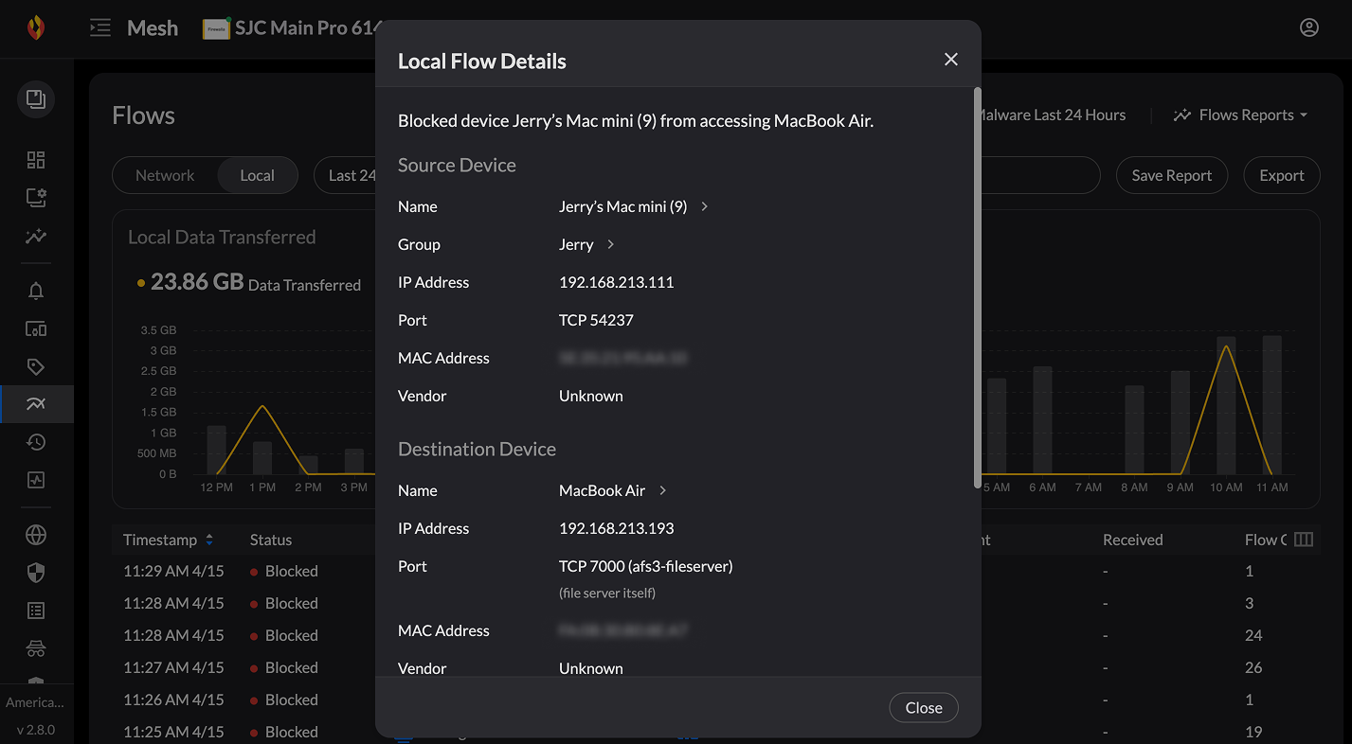Open the table column chooser icon
1352x744 pixels.
[x=1304, y=540]
